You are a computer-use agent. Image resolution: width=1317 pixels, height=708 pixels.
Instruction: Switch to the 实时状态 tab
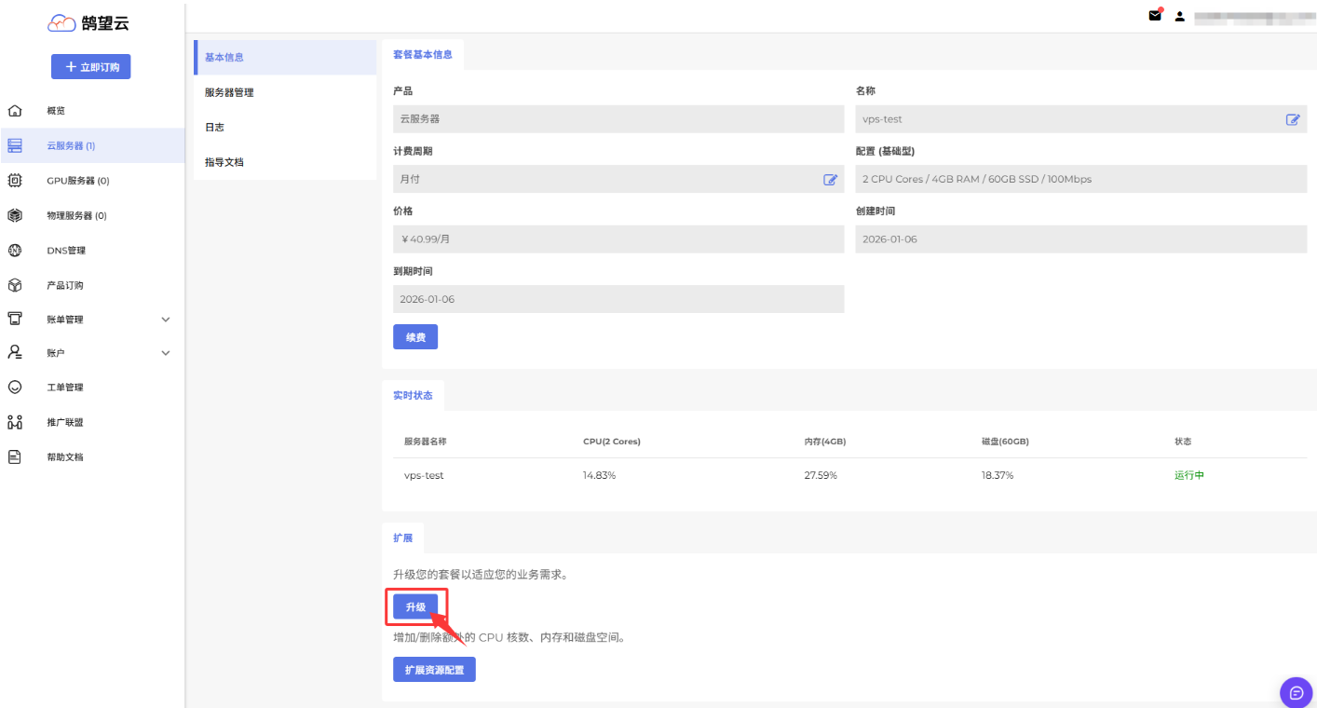[x=413, y=395]
